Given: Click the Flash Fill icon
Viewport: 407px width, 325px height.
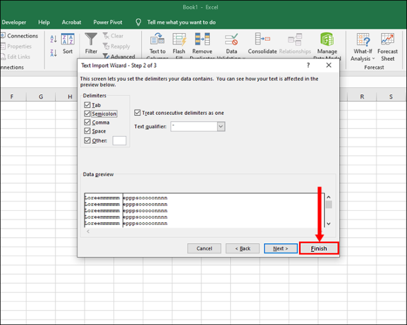Looking at the screenshot, I should [179, 39].
